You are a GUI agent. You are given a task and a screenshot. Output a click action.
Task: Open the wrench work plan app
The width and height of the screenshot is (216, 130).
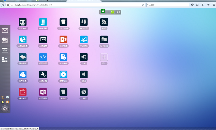(x=43, y=74)
